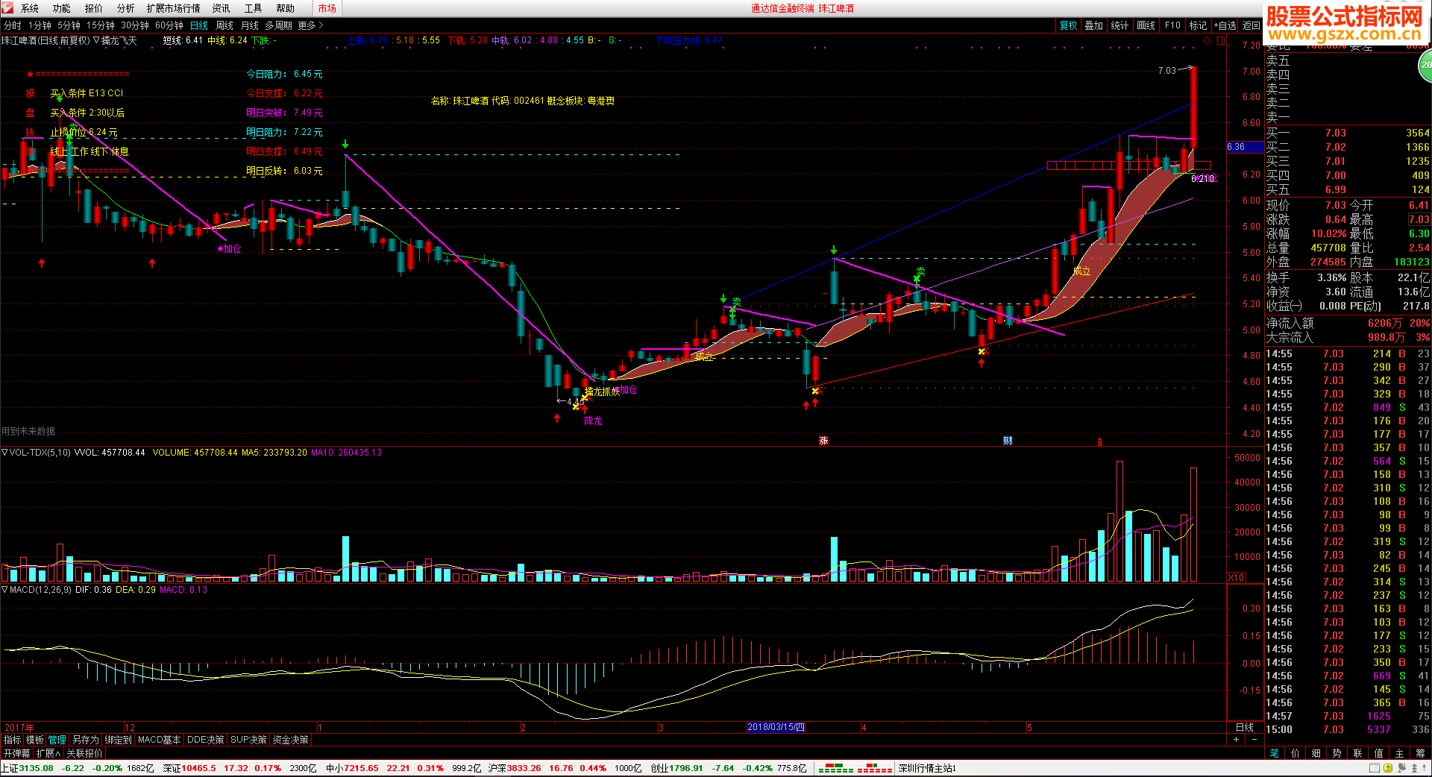Select the 管理 tab at bottom
The height and width of the screenshot is (777, 1432).
point(57,740)
